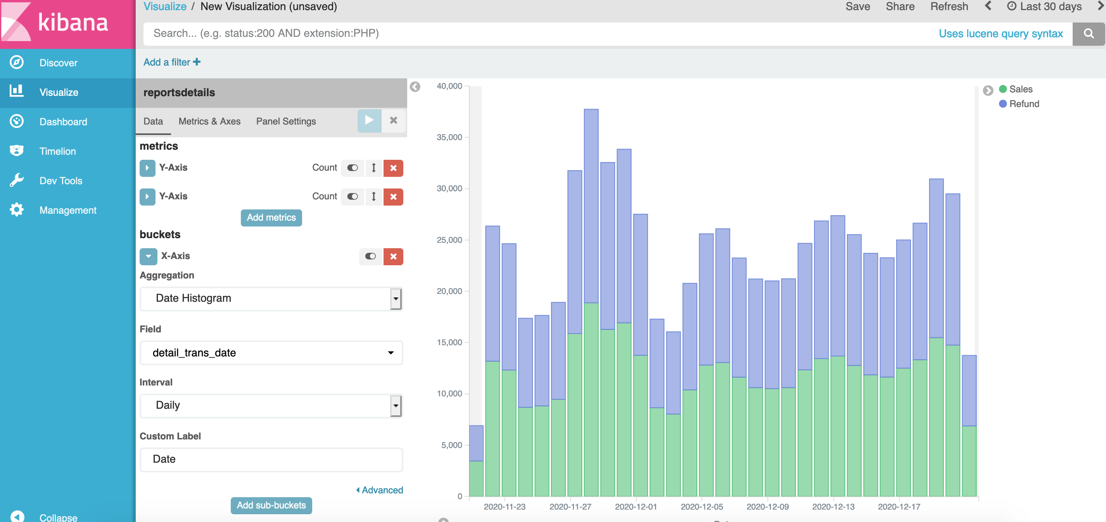
Task: Click the Dashboard gauge icon
Action: click(16, 121)
